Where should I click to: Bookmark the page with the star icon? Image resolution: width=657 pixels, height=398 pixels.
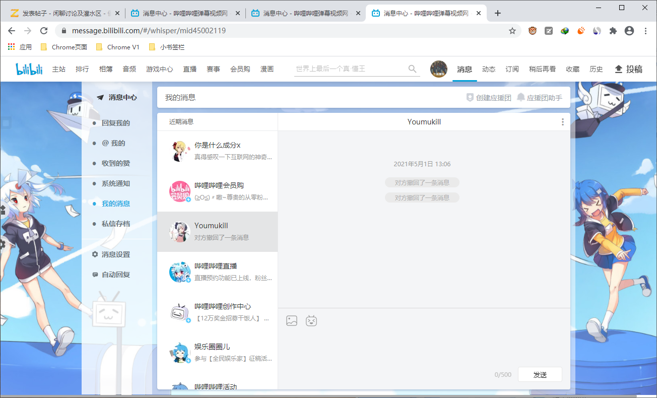click(x=512, y=31)
